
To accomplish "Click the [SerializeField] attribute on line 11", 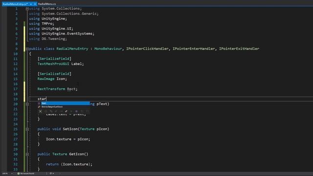I will tap(54, 59).
